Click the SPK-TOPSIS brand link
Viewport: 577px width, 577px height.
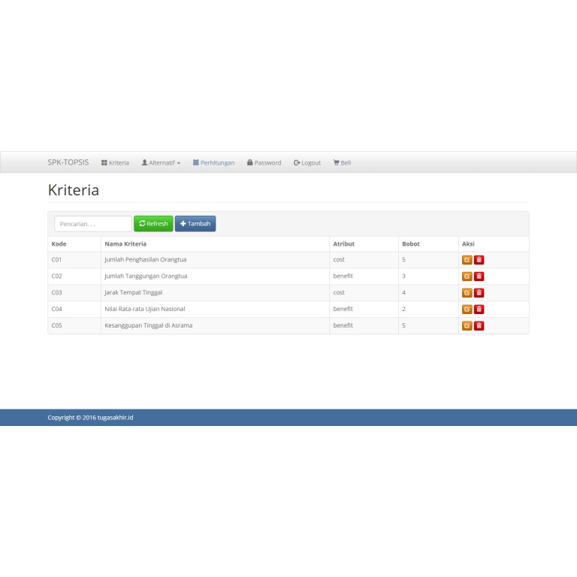68,162
